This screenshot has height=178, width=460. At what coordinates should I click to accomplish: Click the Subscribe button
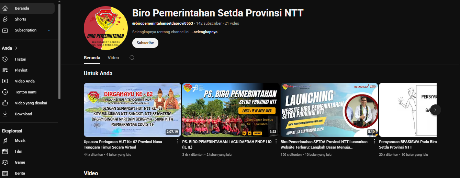145,43
